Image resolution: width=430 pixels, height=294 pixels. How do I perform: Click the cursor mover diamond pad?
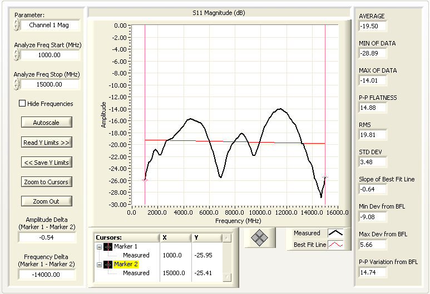(x=259, y=237)
